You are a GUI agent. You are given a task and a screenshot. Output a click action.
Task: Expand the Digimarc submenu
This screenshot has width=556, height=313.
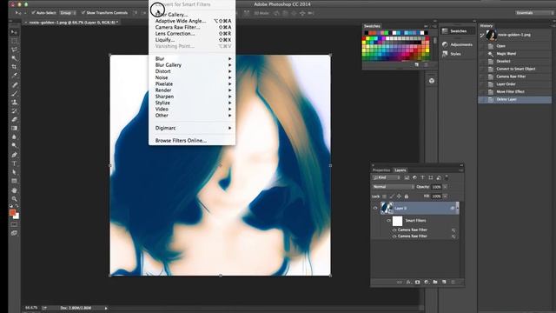(x=192, y=128)
